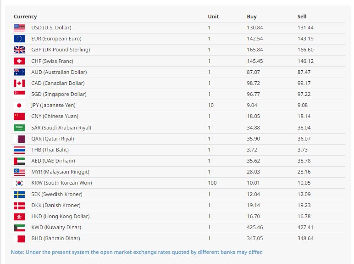Select the AUD (Australian Dollar) label
The image size is (354, 264).
coord(59,72)
